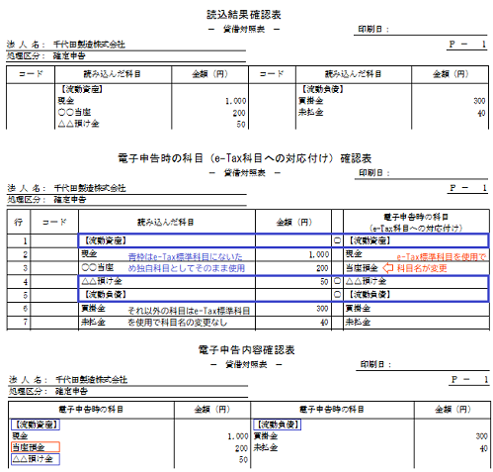Select ○○当座 in 読込結果確認表 table
Image resolution: width=493 pixels, height=472 pixels.
click(x=74, y=112)
